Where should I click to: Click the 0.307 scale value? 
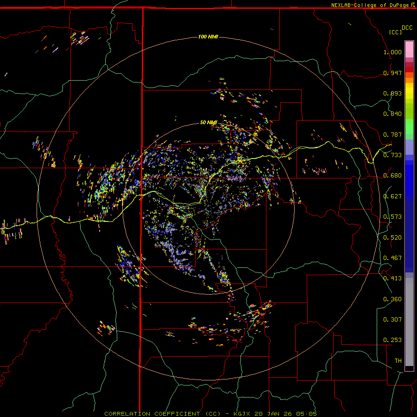(x=392, y=319)
